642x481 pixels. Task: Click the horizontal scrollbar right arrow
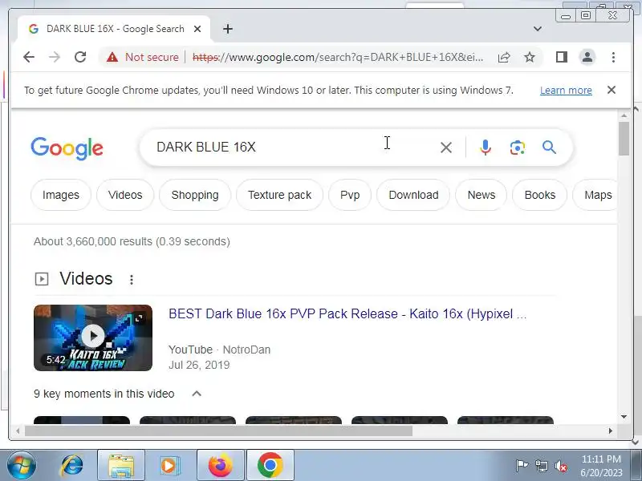pos(611,430)
